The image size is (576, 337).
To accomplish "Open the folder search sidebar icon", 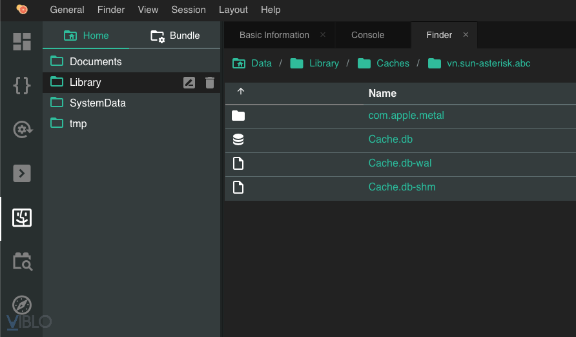I will 23,261.
